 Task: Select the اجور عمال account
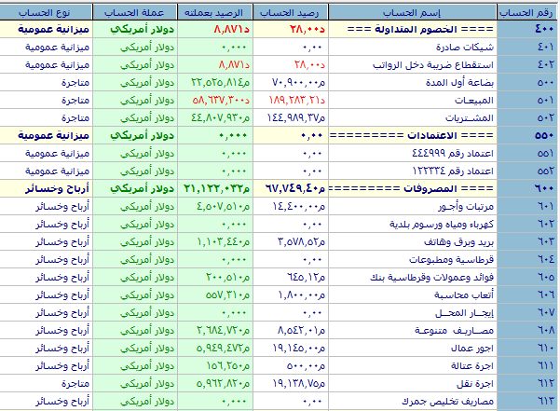[413, 349]
